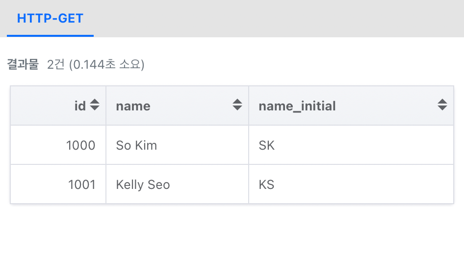Click the id column header label

point(80,106)
